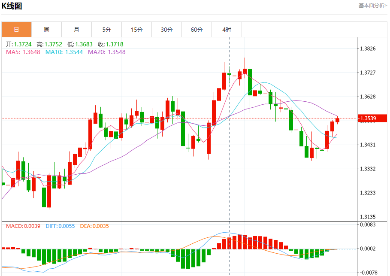Switch to the 周 weekly tab
The image size is (390, 276).
[46, 30]
